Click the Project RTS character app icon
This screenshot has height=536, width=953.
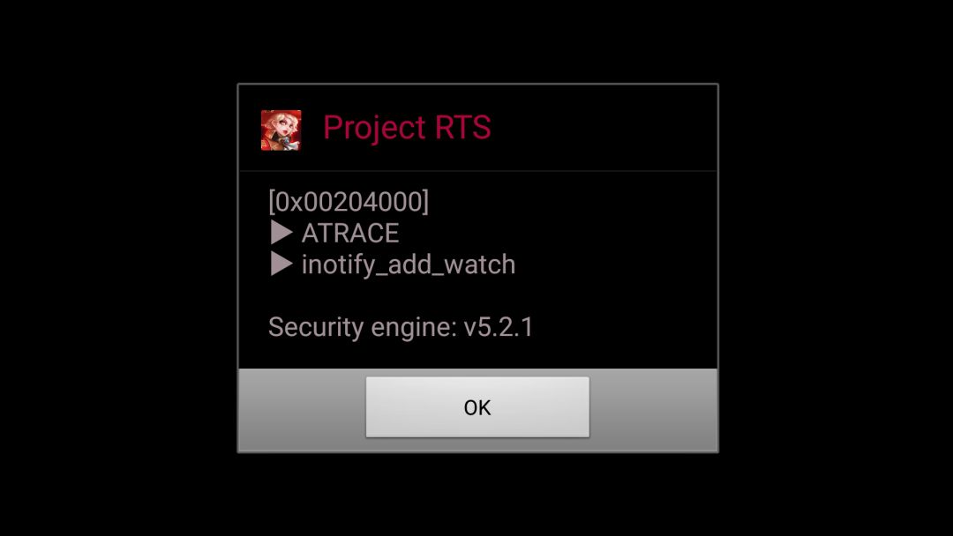point(281,130)
